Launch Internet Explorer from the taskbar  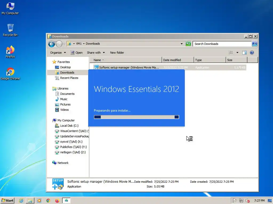coord(21,201)
